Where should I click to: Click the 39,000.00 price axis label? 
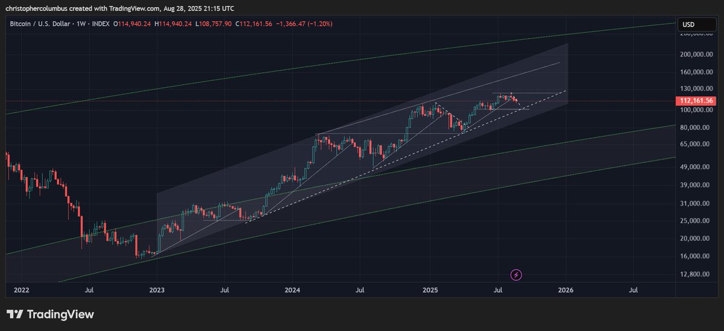coord(696,185)
